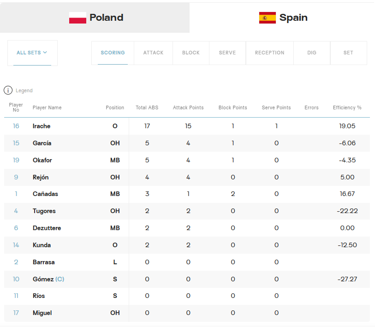Select the Spain team tab
The width and height of the screenshot is (375, 327).
pos(282,18)
